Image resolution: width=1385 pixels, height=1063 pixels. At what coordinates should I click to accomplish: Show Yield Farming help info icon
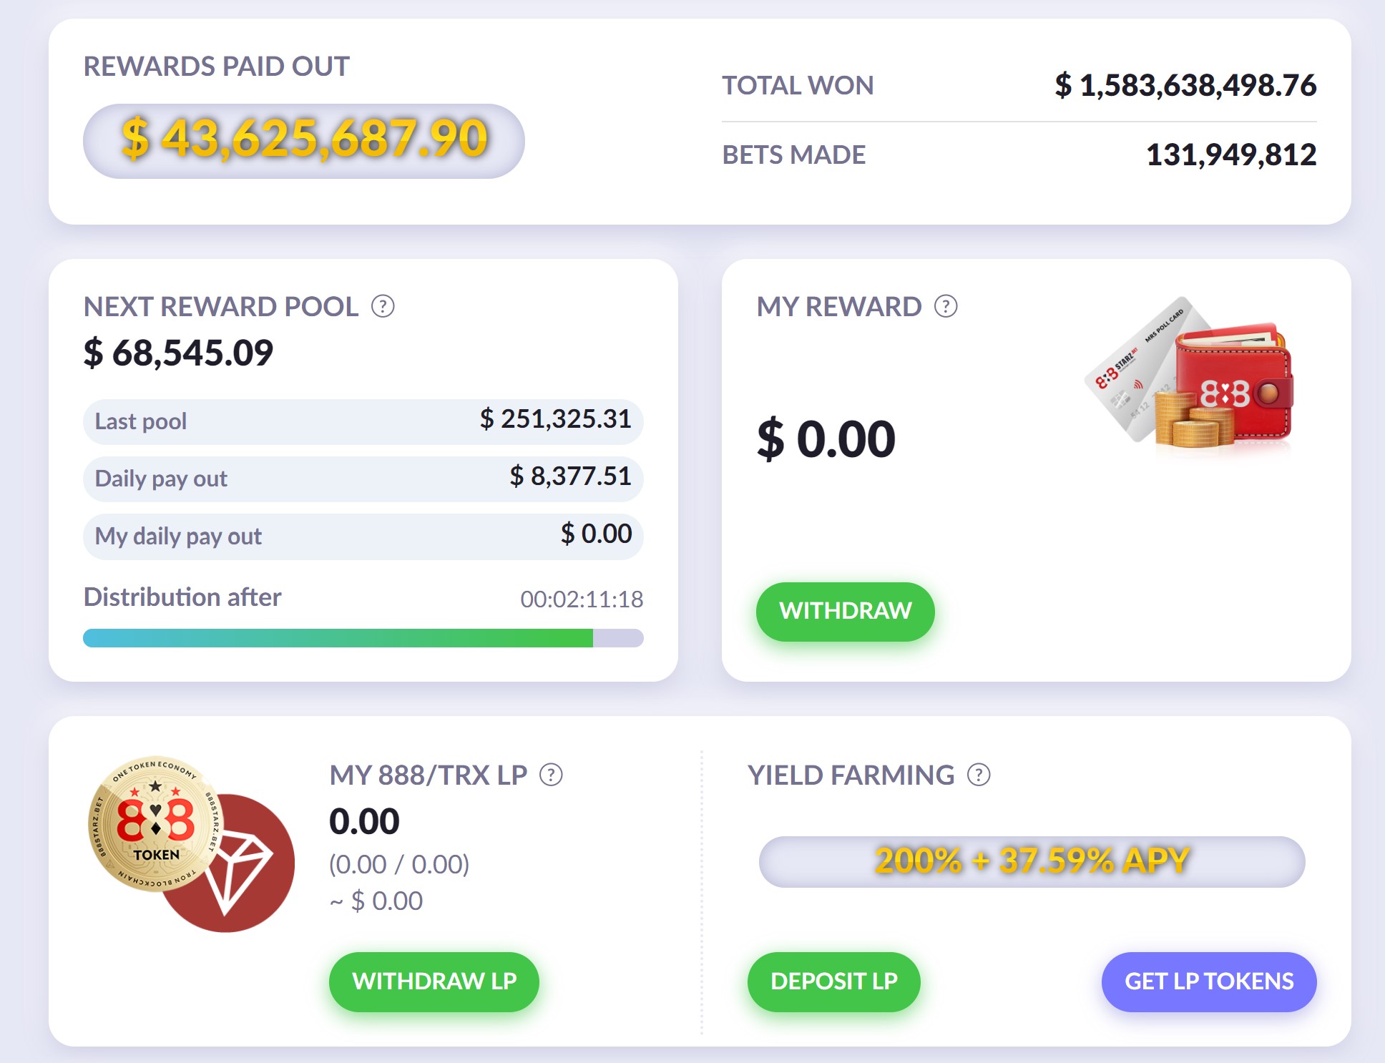tap(979, 775)
